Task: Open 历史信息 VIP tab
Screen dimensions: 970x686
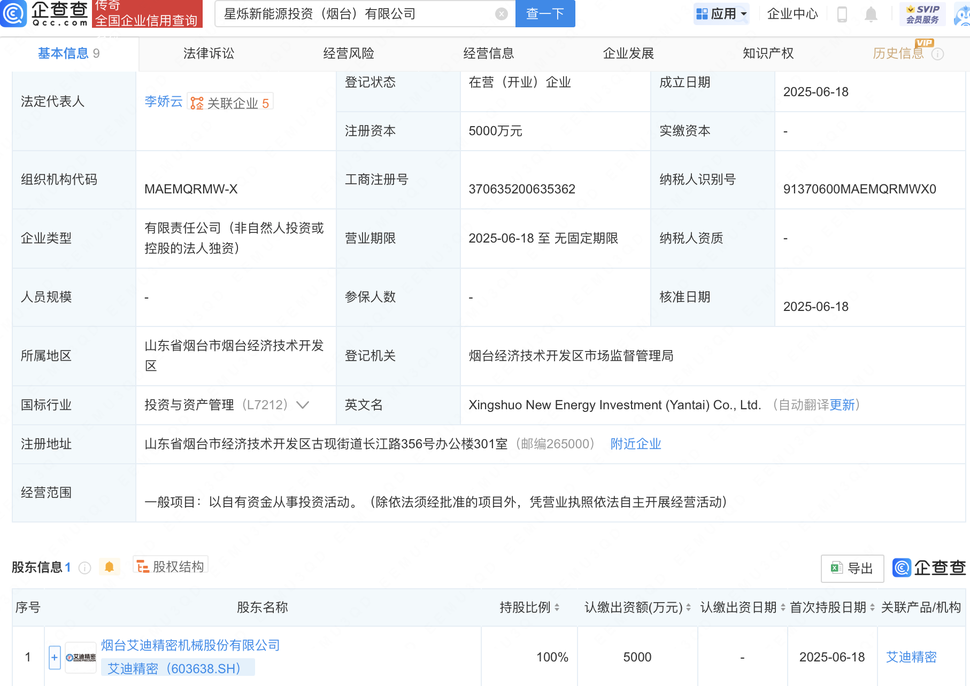Action: 898,53
